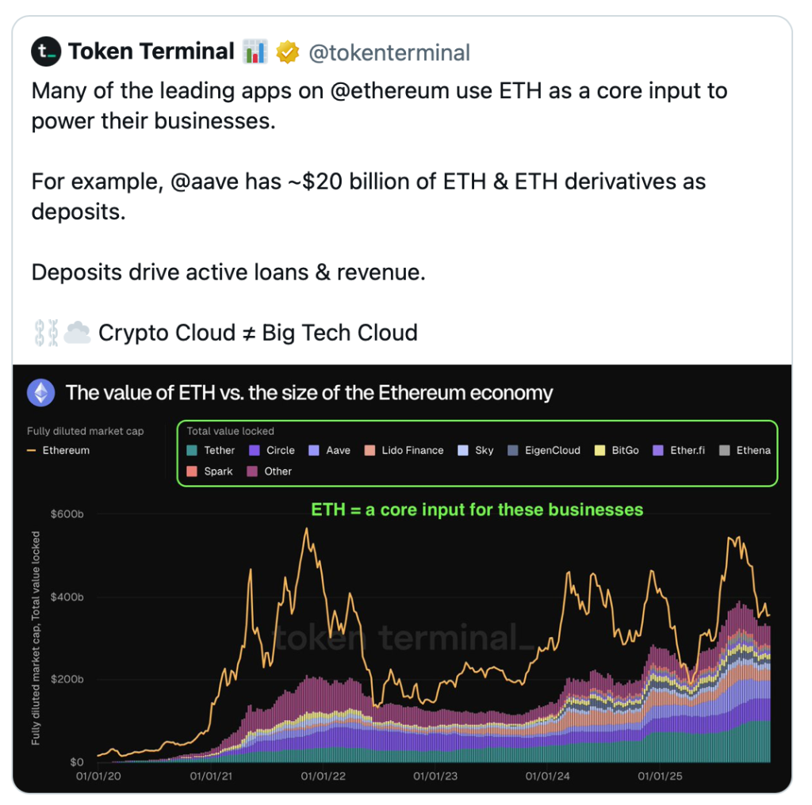Click the Ethereum logo in chart header
812x805 pixels.
(x=41, y=392)
